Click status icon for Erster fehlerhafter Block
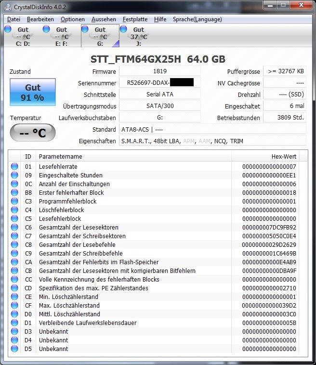The image size is (316, 365). [14, 192]
